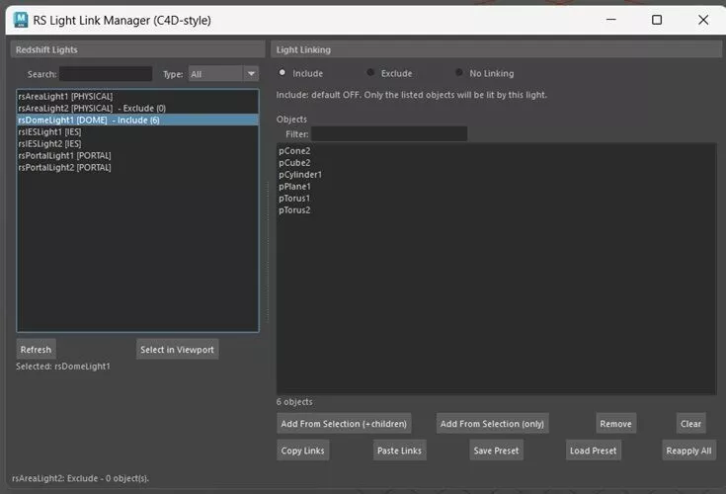This screenshot has height=494, width=726.
Task: Select rsIESLight2 [IES] in lights list
Action: pos(137,143)
